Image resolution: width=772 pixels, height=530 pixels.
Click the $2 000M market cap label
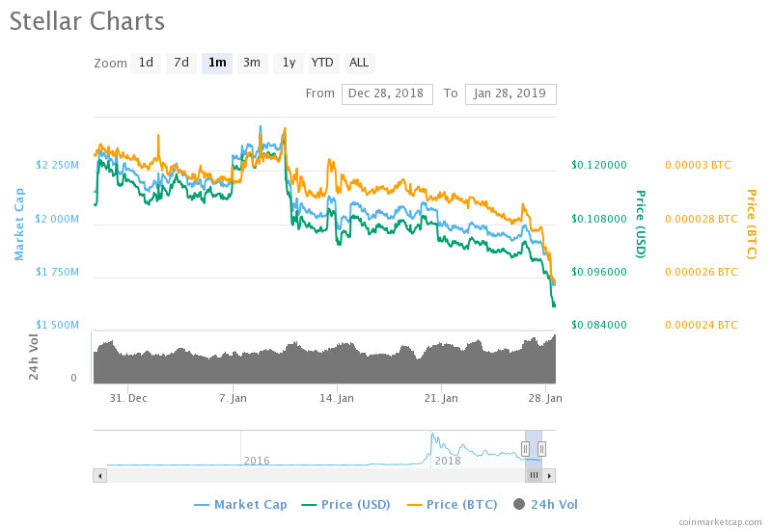point(57,219)
